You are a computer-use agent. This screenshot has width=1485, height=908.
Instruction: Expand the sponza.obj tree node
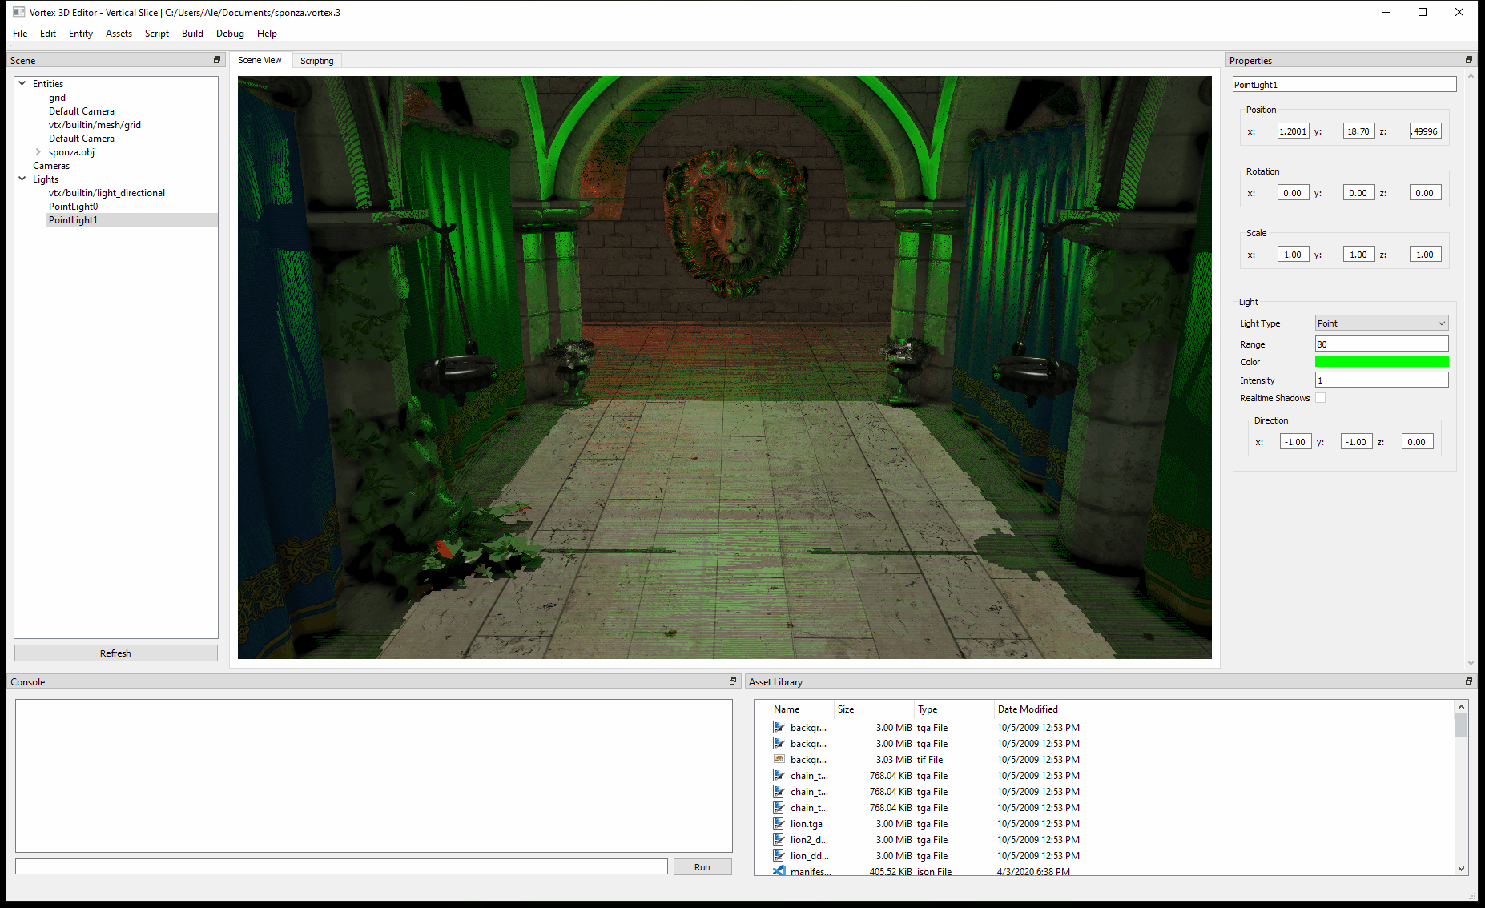point(38,151)
